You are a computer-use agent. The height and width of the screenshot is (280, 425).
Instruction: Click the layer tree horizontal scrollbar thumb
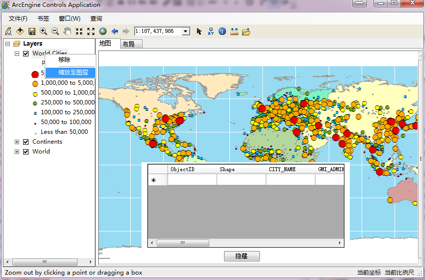[x=45, y=262]
